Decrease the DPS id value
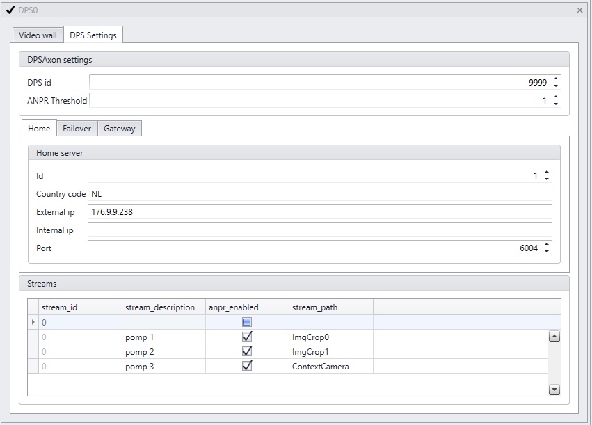This screenshot has width=592, height=425. (556, 86)
